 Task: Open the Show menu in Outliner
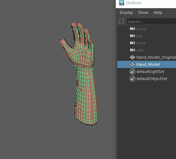click(143, 12)
